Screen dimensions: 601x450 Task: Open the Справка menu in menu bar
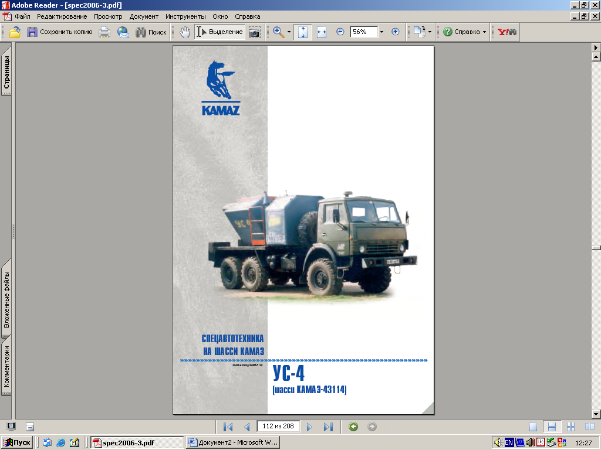248,16
